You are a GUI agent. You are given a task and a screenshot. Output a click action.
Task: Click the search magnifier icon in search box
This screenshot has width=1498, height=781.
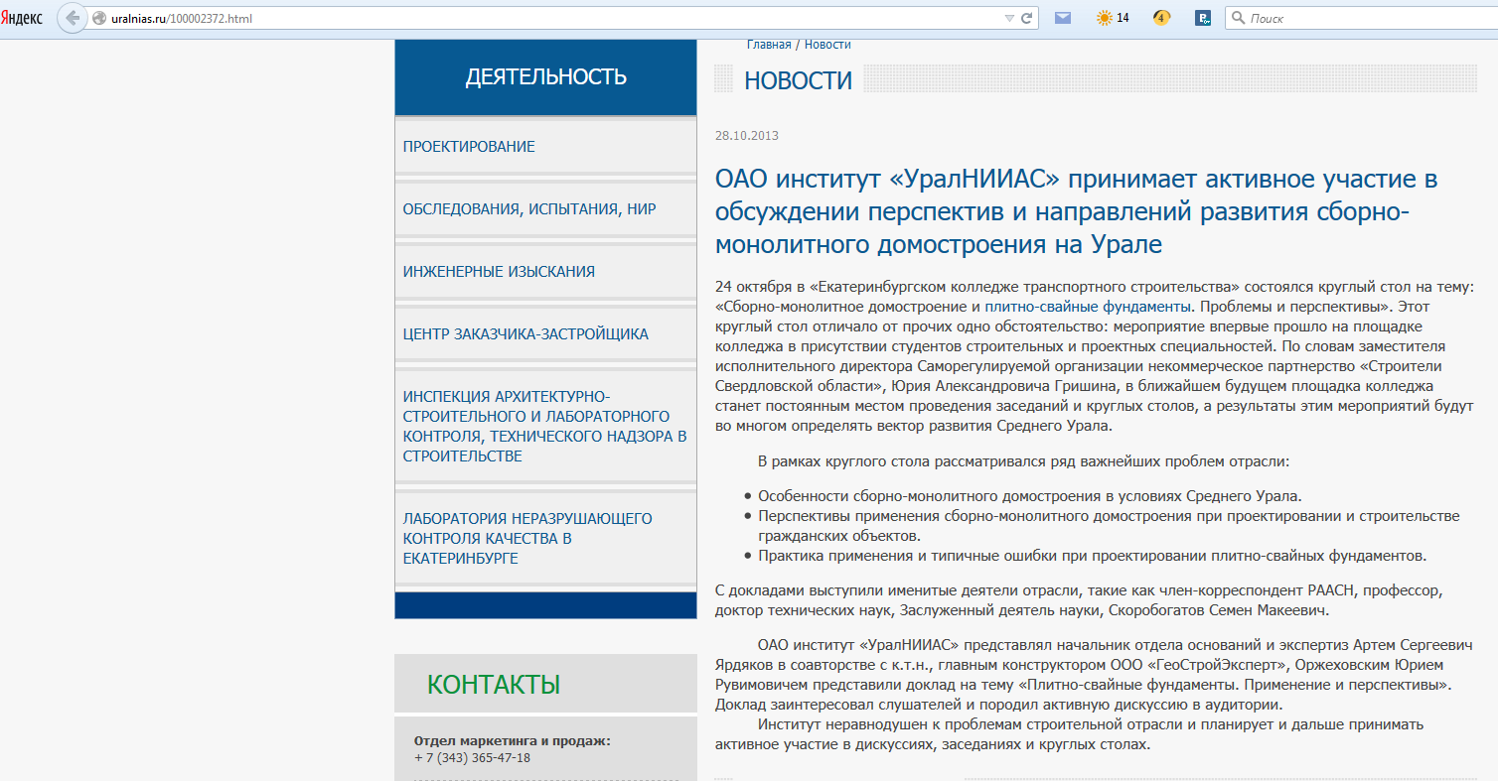click(x=1238, y=18)
